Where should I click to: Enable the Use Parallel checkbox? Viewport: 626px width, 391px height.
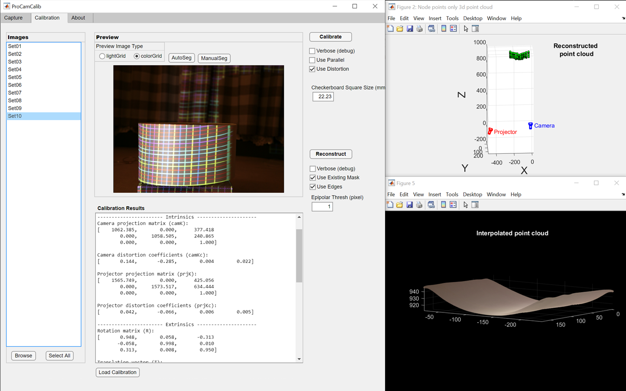pyautogui.click(x=313, y=60)
